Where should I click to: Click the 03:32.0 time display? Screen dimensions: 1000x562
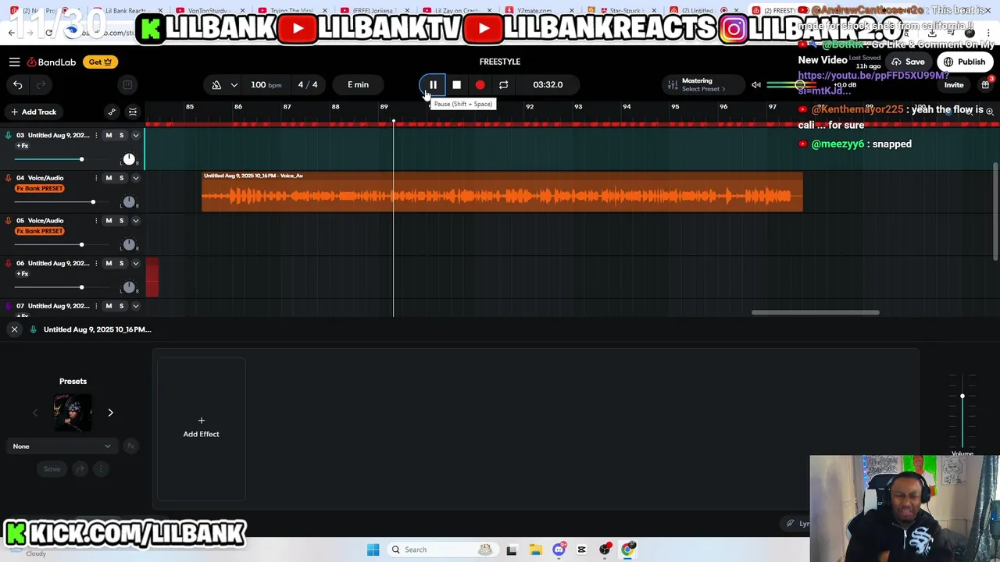coord(548,84)
